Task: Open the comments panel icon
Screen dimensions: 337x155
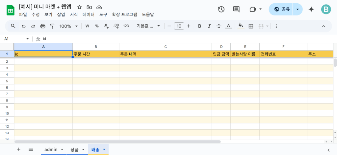Action: 236,9
